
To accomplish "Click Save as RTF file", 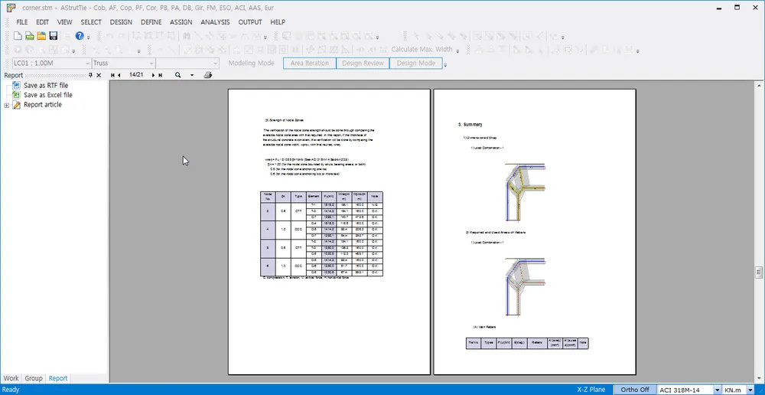I will (x=46, y=86).
